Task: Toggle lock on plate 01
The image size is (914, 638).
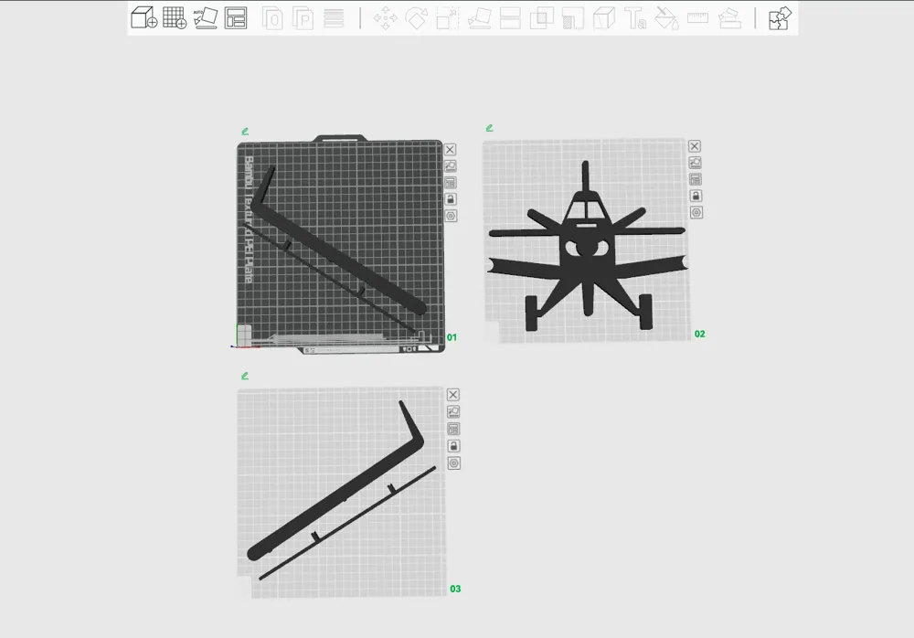Action: click(x=451, y=199)
